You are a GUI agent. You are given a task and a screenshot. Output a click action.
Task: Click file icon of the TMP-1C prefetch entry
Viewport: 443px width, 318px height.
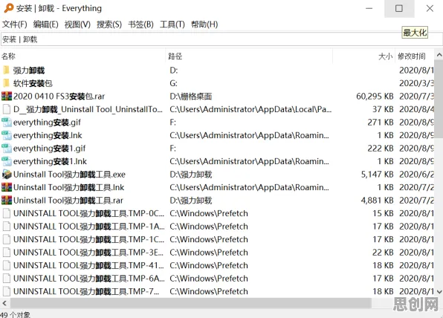coord(7,239)
